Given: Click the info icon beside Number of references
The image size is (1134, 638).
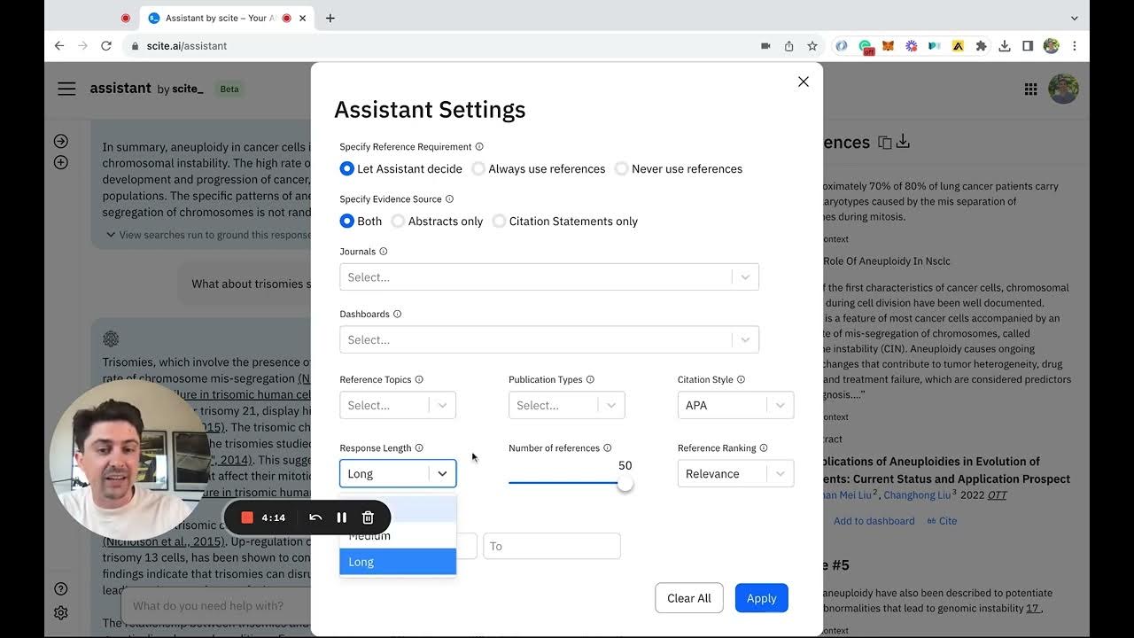Looking at the screenshot, I should pyautogui.click(x=607, y=448).
